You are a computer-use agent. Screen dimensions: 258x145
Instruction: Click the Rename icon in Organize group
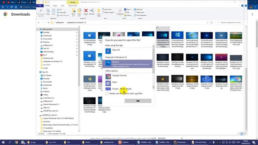tap(92, 10)
